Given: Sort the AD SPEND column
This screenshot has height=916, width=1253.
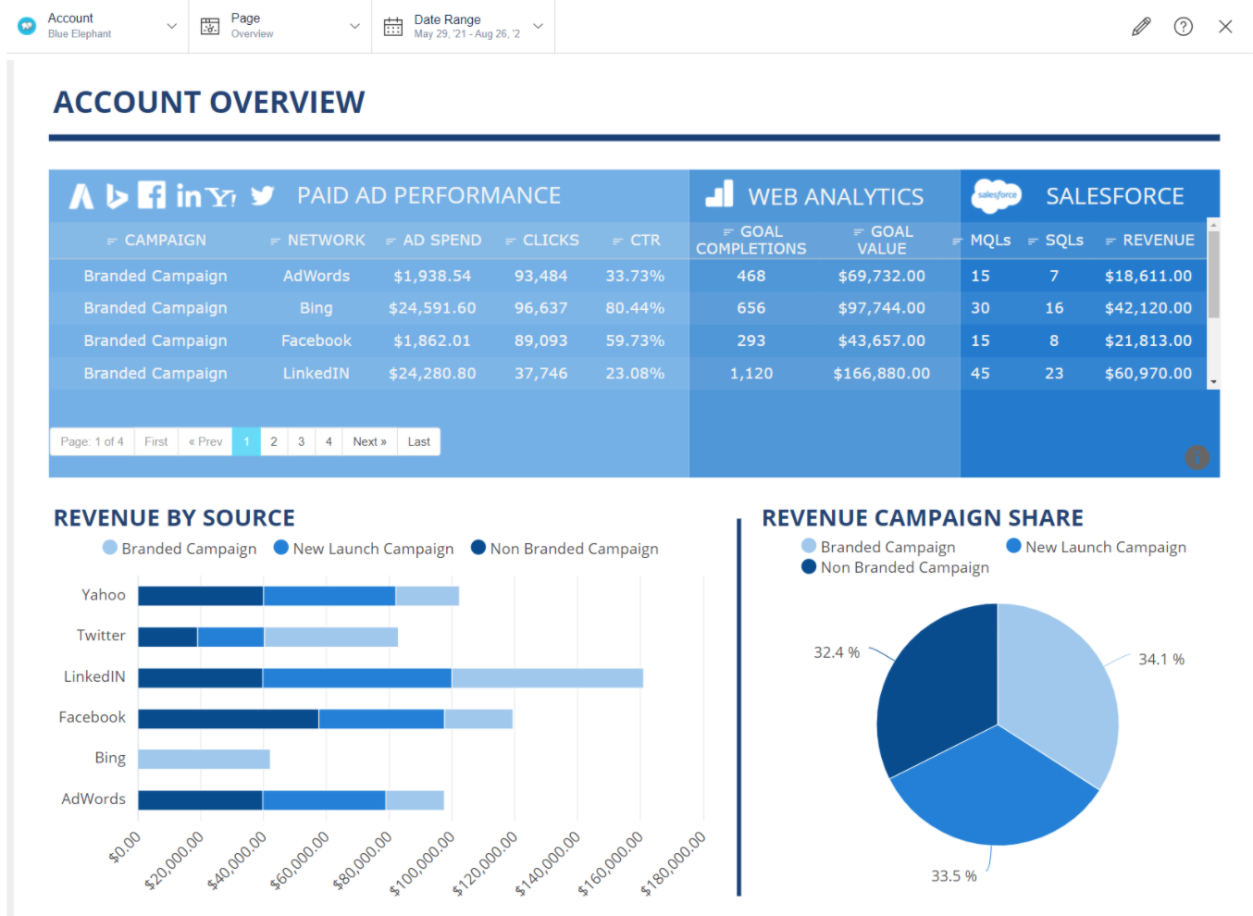Looking at the screenshot, I should coord(391,240).
